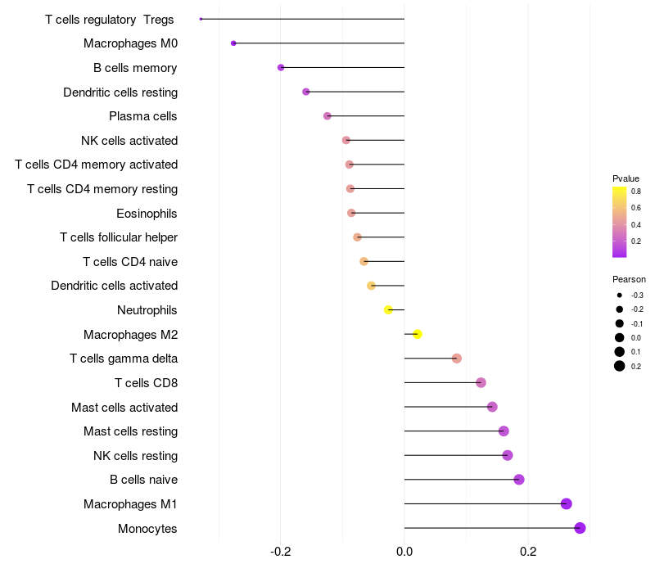
Task: Select the Plasma cells axis label
Action: click(x=143, y=116)
